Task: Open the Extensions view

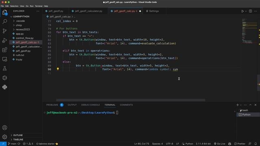Action: [4, 49]
